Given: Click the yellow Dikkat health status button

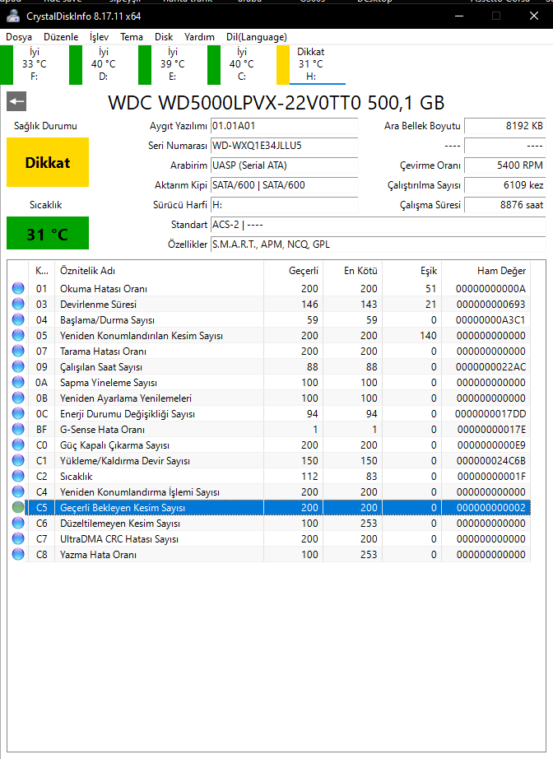Looking at the screenshot, I should coord(48,162).
